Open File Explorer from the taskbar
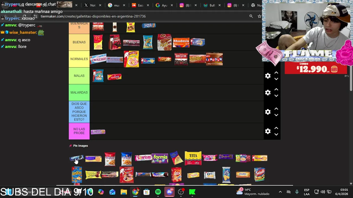Image resolution: width=353 pixels, height=198 pixels. coord(124,192)
